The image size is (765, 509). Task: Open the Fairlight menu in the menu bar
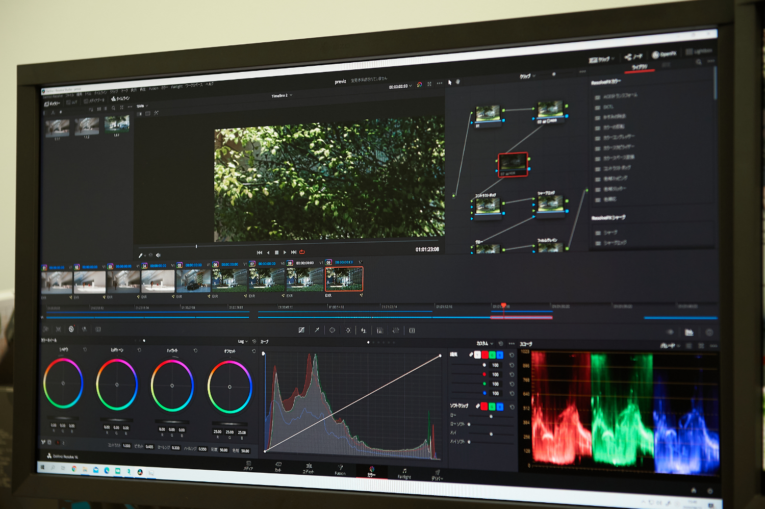pos(176,87)
